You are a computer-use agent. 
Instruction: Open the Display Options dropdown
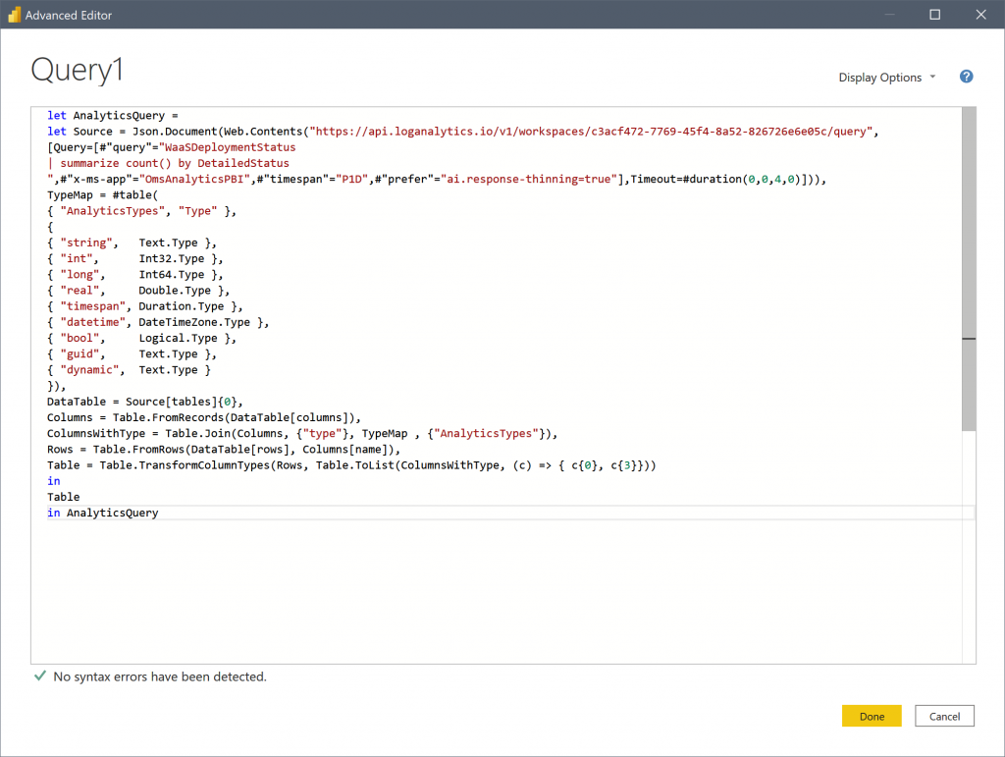point(887,78)
